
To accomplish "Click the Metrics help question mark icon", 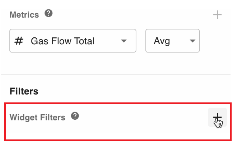I will click(x=48, y=14).
